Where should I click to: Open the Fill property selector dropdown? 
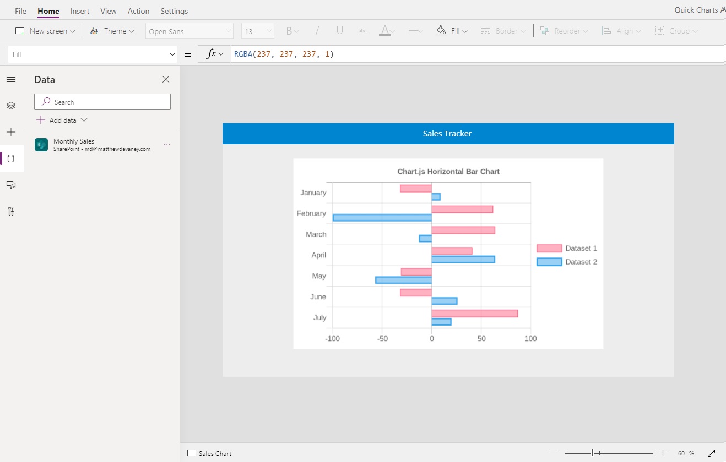coord(171,53)
